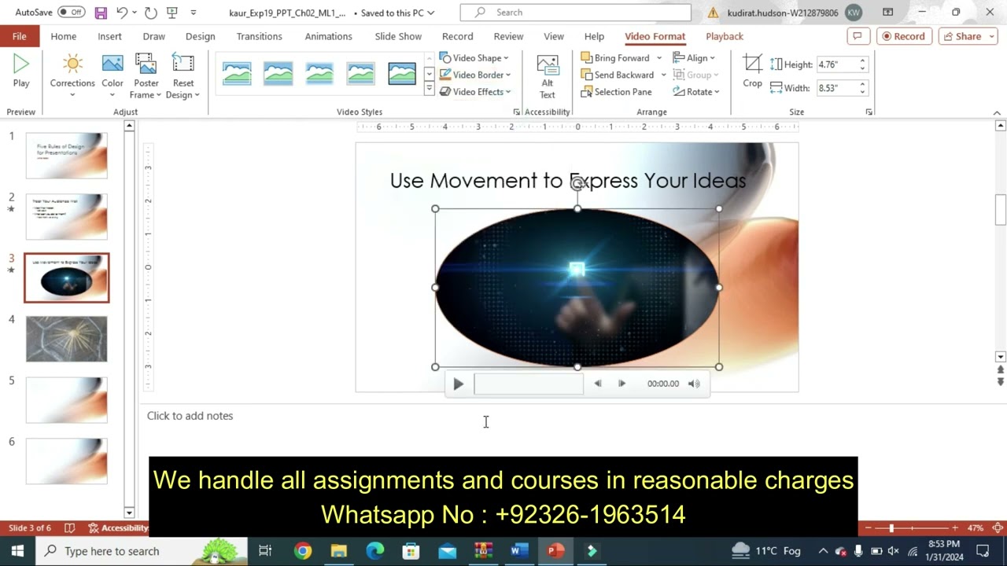Toggle the AutoSave switch

click(71, 13)
